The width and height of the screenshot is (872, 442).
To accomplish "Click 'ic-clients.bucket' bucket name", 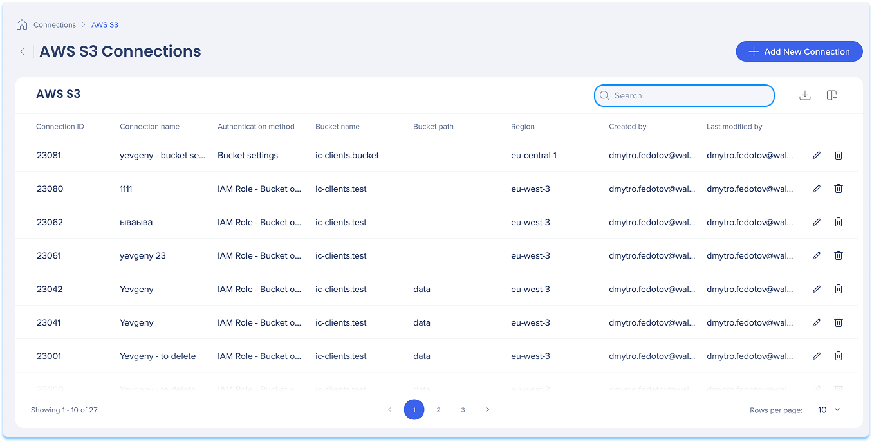I will (347, 155).
